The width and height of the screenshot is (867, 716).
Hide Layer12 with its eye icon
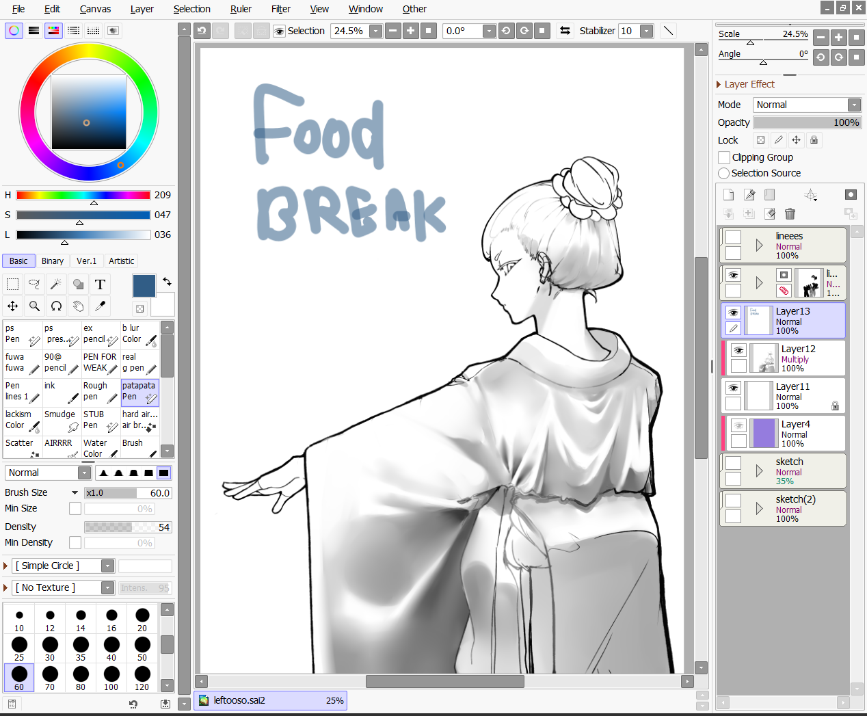click(738, 350)
